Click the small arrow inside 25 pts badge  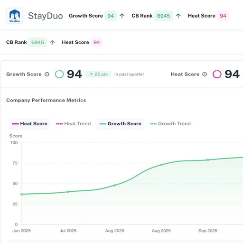(x=91, y=74)
